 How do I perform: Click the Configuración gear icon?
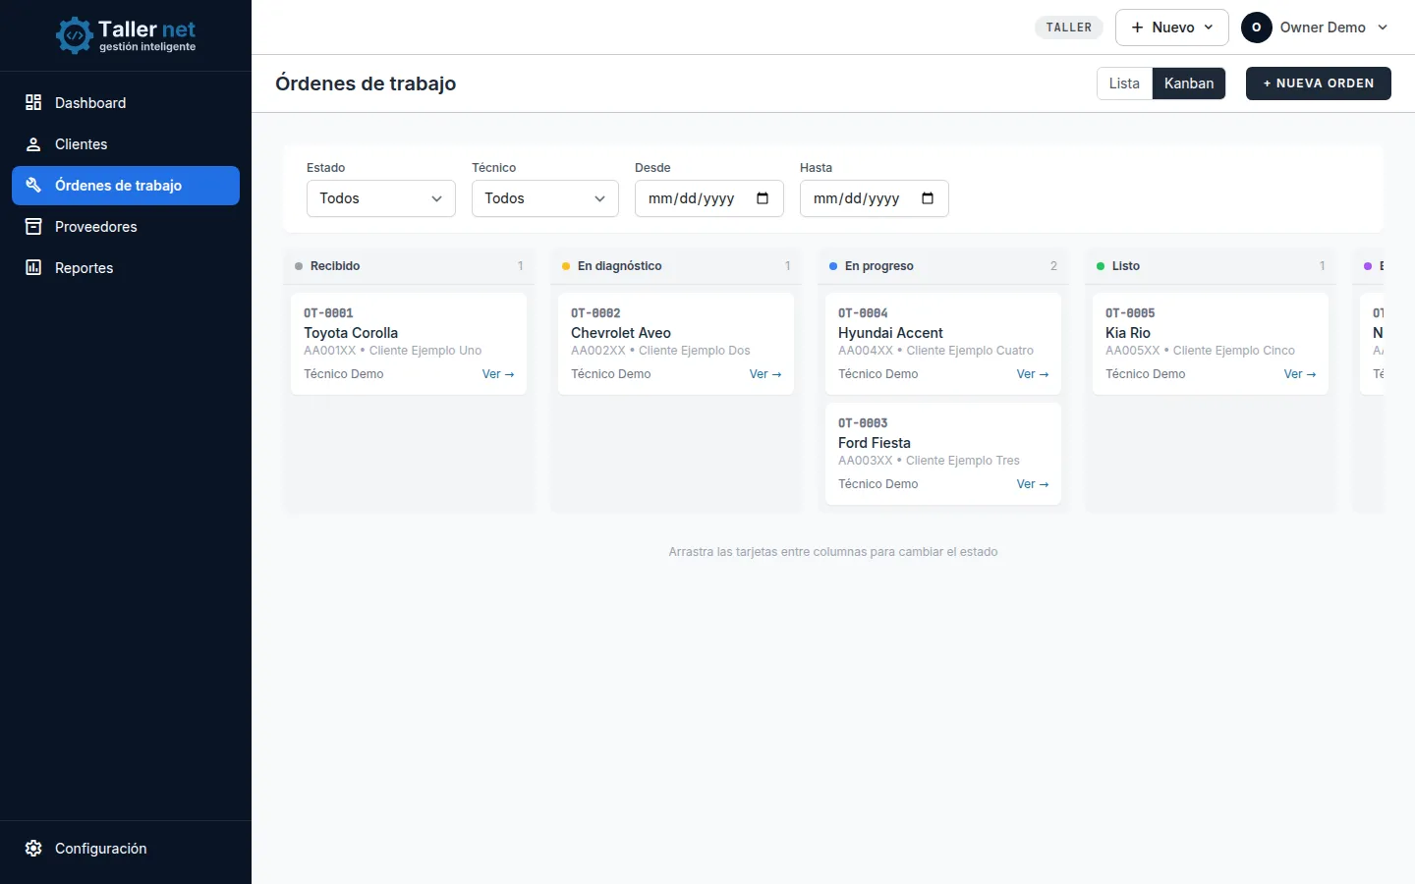(33, 849)
